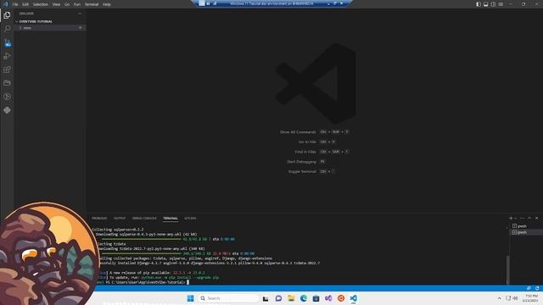This screenshot has width=543, height=305.
Task: Select the first pwsh terminal entry
Action: click(526, 226)
